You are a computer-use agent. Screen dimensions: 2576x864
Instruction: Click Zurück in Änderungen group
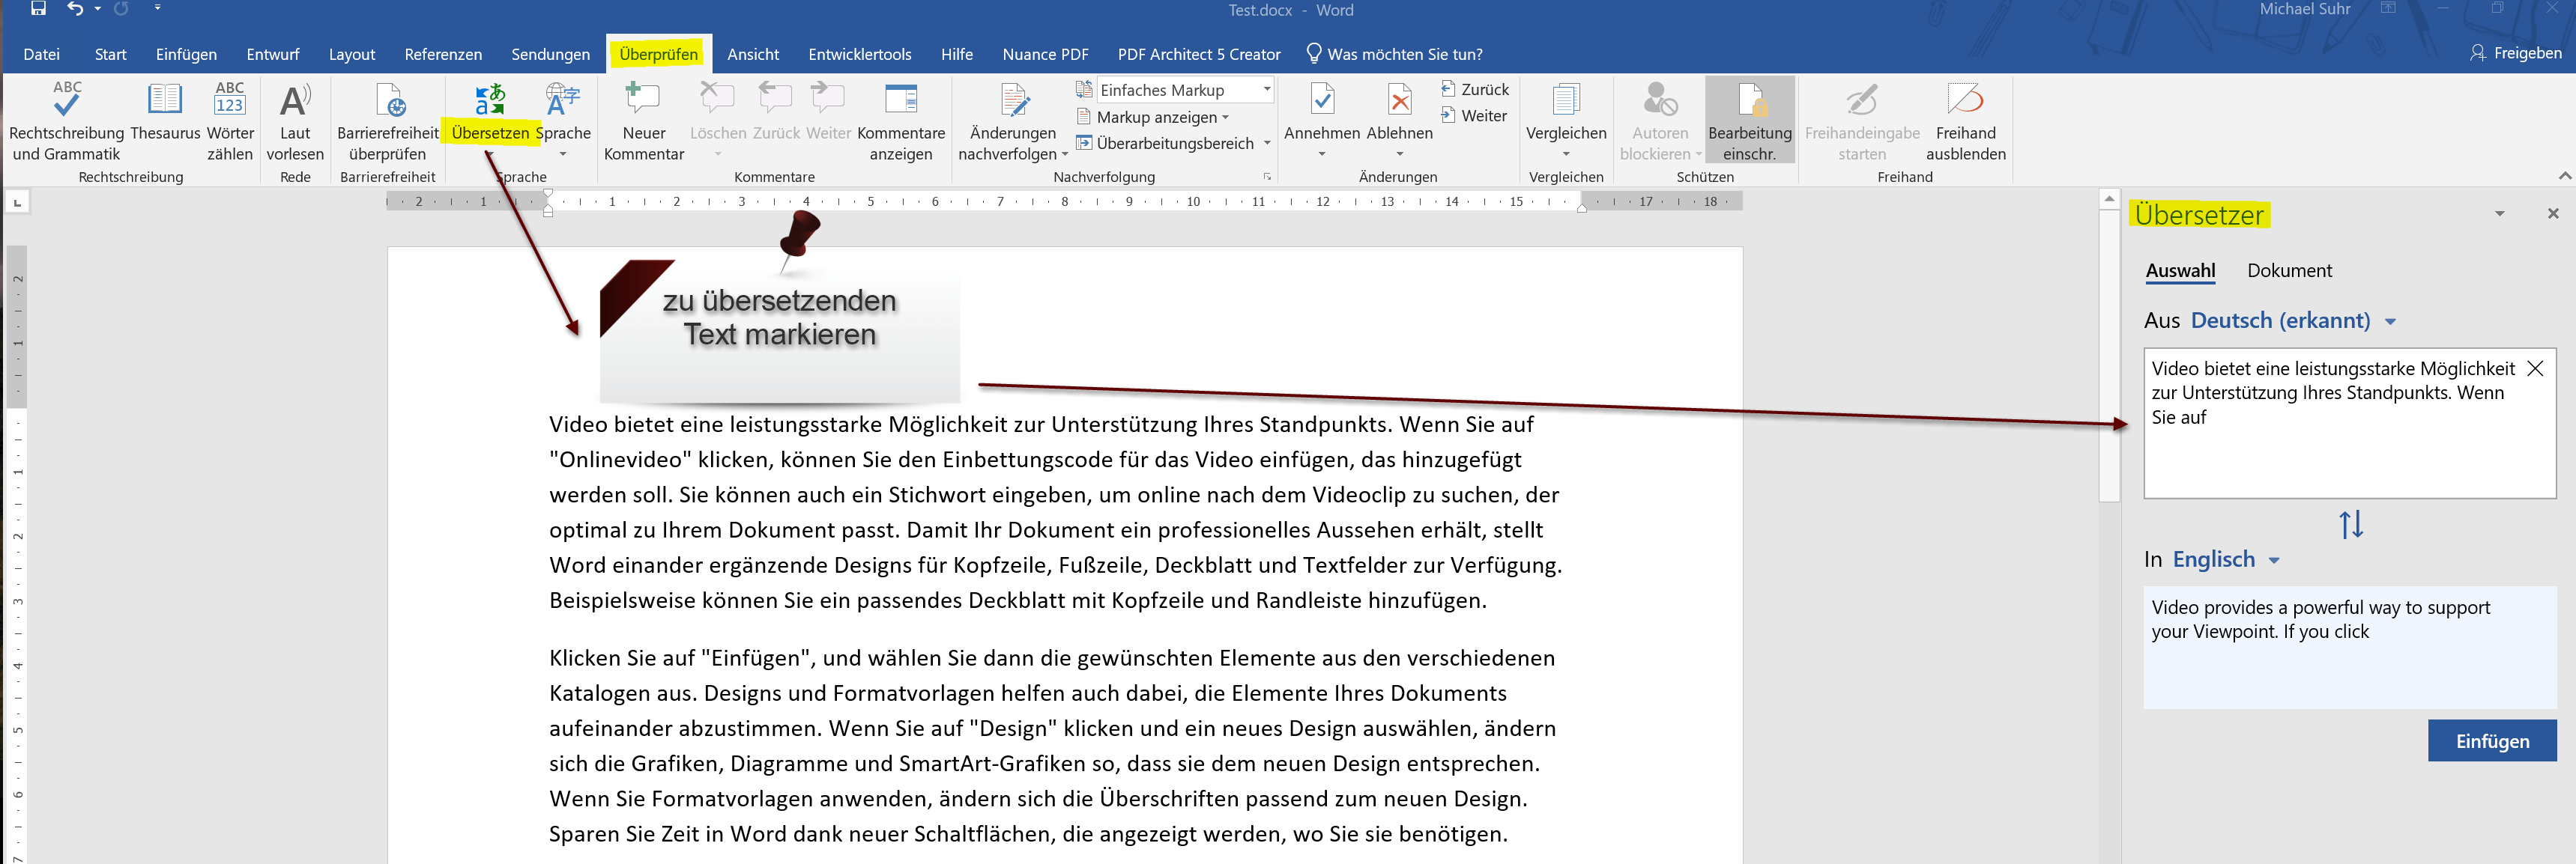tap(1475, 90)
